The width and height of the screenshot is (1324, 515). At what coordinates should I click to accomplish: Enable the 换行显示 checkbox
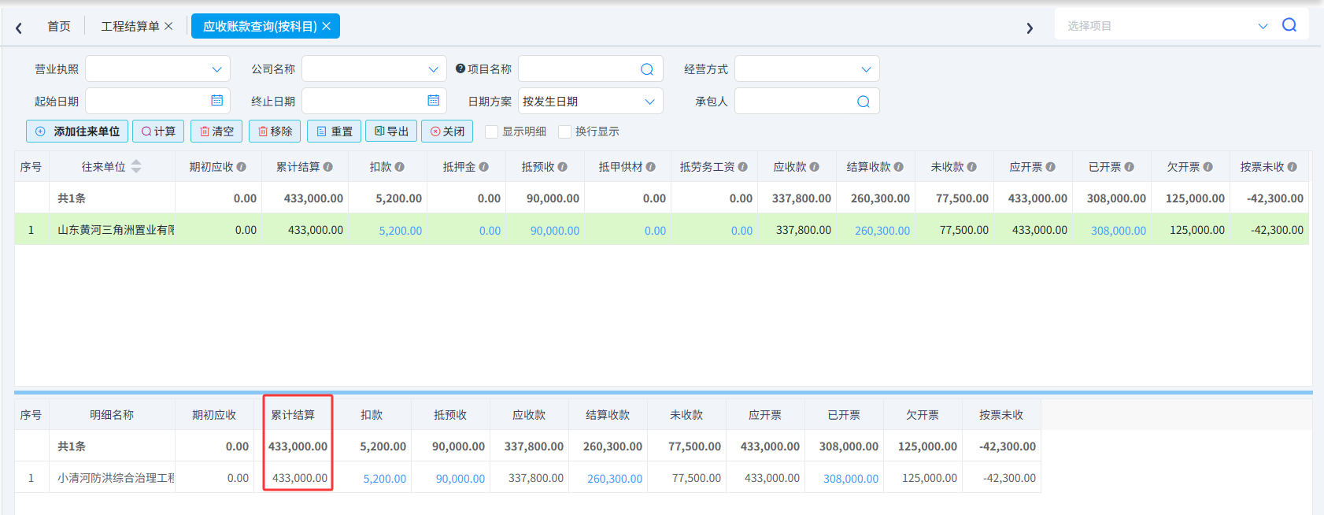tap(564, 132)
